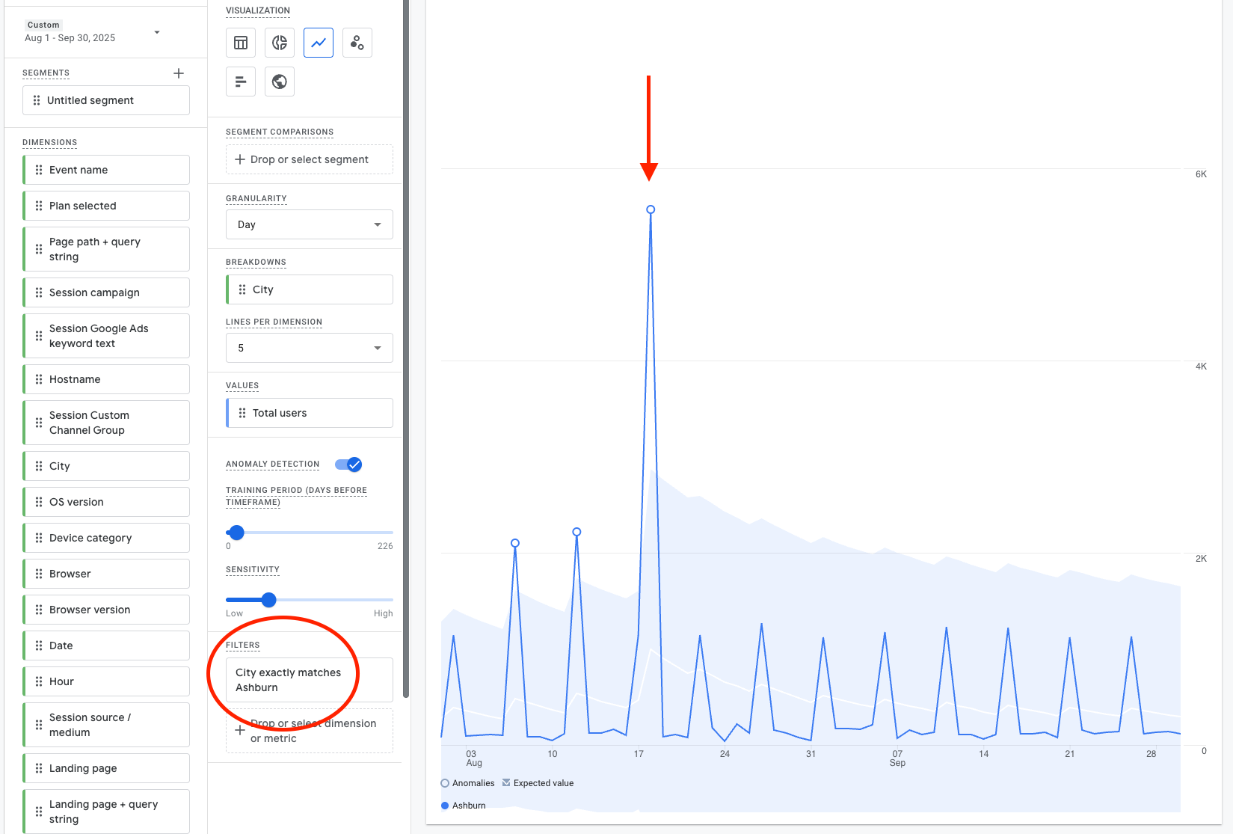Toggle Anomalies legend marker
Viewport: 1233px width, 834px height.
[x=446, y=783]
